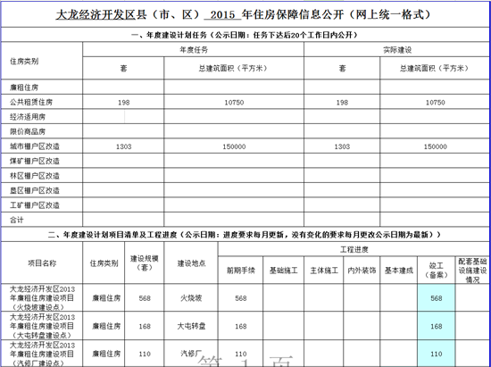Click the 合计 row label

point(42,220)
